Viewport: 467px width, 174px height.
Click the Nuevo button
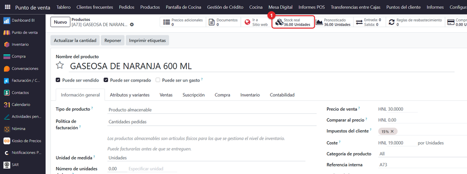[60, 22]
